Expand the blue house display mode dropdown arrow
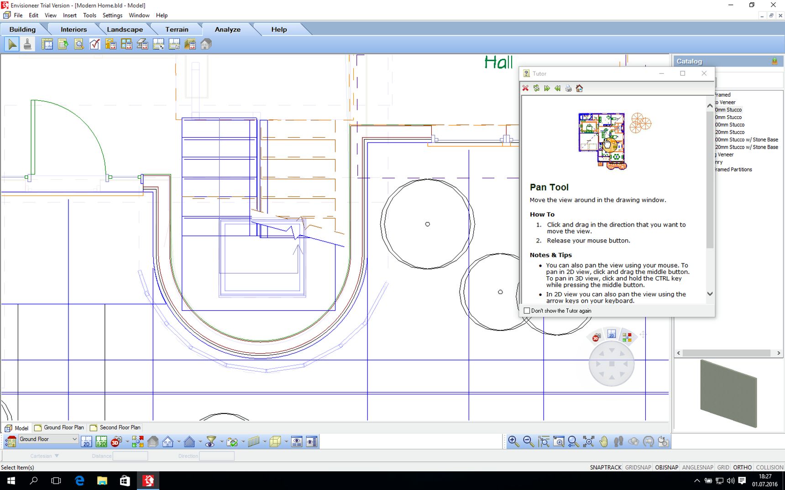The width and height of the screenshot is (785, 490). (178, 441)
